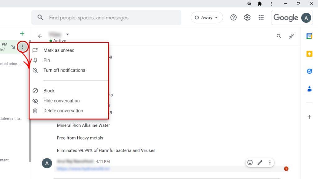Select Mark as unread from menu
Viewport: 318px width, 179px height.
[59, 50]
